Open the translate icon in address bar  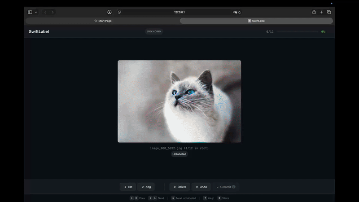(235, 12)
